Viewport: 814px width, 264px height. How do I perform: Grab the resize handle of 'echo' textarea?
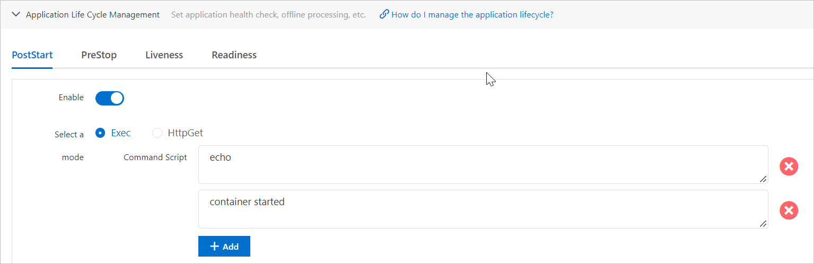pyautogui.click(x=763, y=179)
